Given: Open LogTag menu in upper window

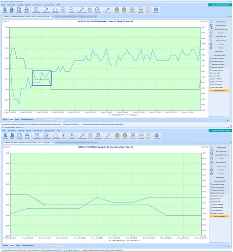Looking at the screenshot, I should tap(20, 5).
